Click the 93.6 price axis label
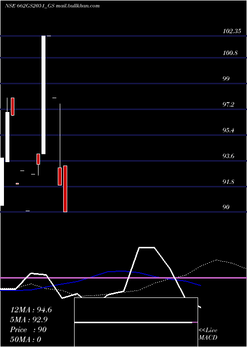 click(x=228, y=157)
